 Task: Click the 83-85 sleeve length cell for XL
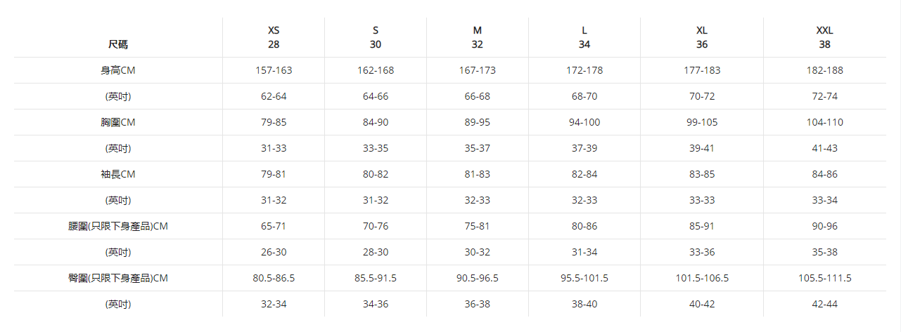[702, 174]
